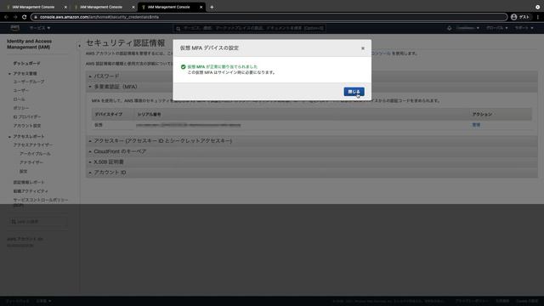This screenshot has height=306, width=544.
Task: Open アナライザー sub-item in the sidebar
Action: click(31, 162)
